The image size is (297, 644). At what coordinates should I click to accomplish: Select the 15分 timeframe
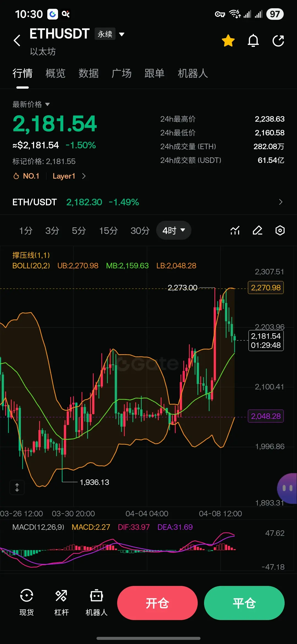(x=108, y=231)
